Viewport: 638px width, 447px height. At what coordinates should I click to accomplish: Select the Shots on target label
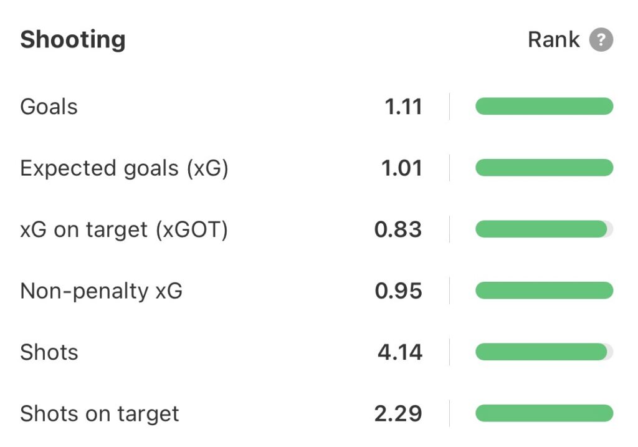[x=100, y=413]
